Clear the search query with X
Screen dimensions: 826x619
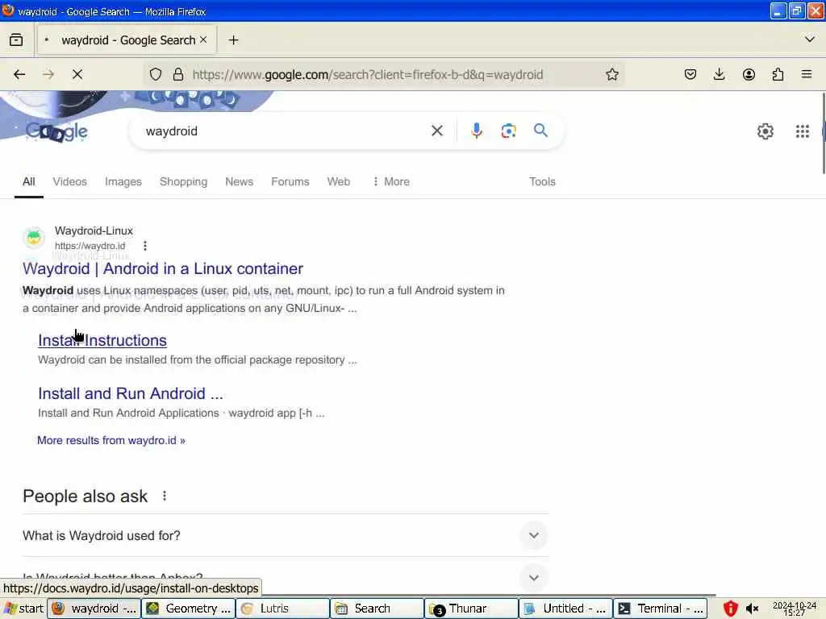click(x=436, y=131)
